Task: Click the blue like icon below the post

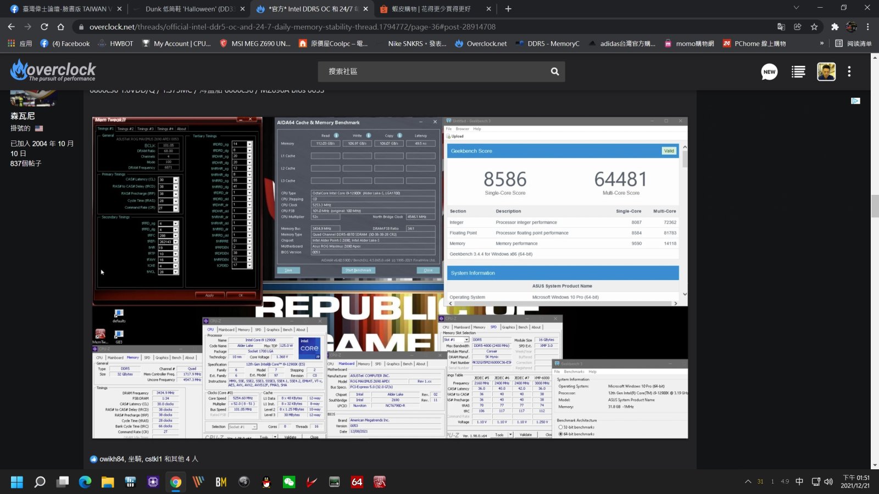Action: click(x=93, y=459)
